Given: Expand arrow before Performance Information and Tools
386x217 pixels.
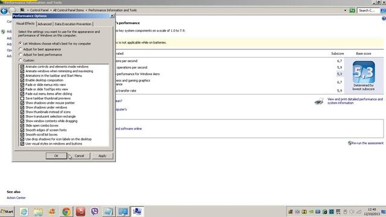Looking at the screenshot, I should click(86, 10).
